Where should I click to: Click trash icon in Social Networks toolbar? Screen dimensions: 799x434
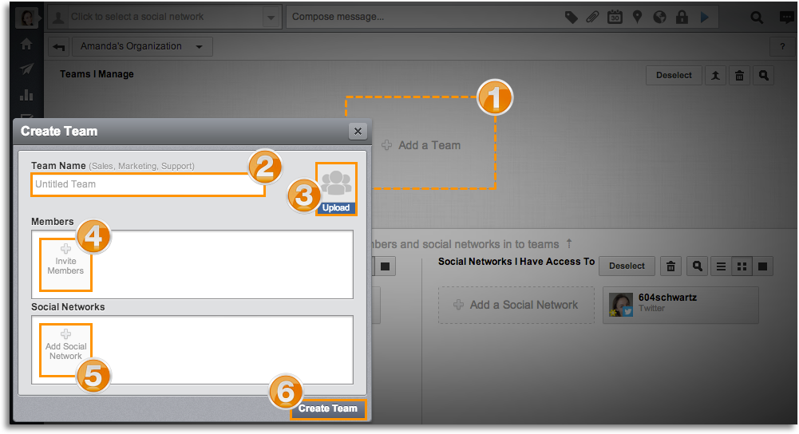pos(670,266)
